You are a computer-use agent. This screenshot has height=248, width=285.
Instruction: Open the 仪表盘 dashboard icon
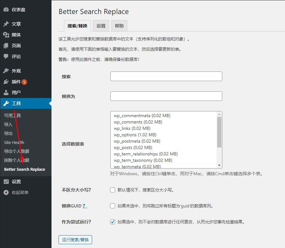(x=6, y=10)
